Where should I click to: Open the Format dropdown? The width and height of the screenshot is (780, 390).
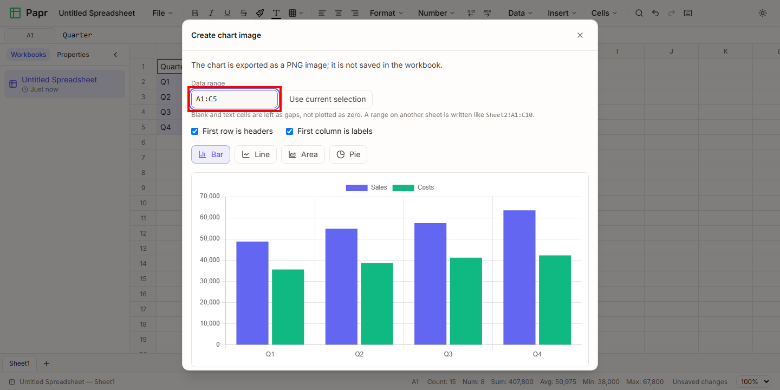tap(386, 13)
